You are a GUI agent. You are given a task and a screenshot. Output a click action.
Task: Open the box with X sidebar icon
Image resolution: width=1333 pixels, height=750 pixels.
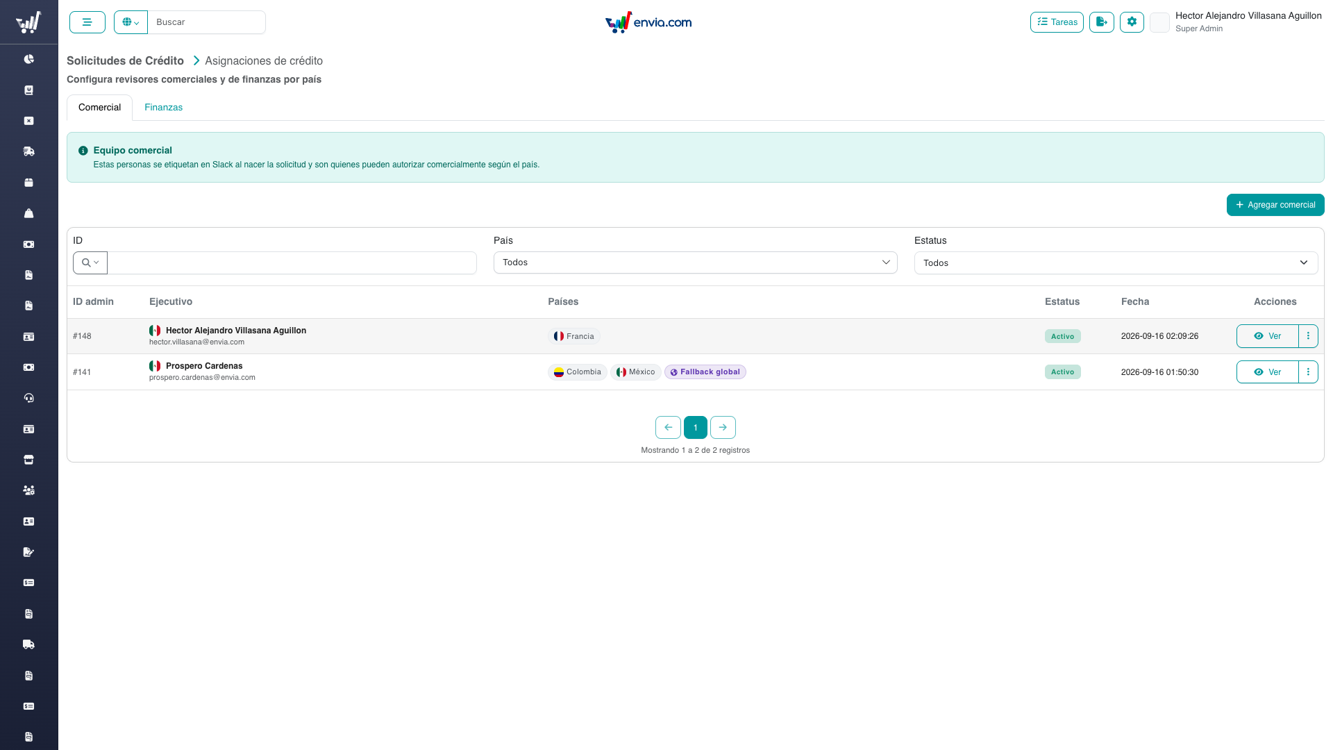(28, 121)
